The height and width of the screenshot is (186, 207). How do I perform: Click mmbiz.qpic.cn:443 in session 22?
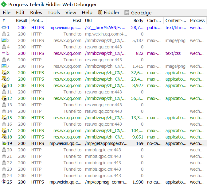coord(103,163)
